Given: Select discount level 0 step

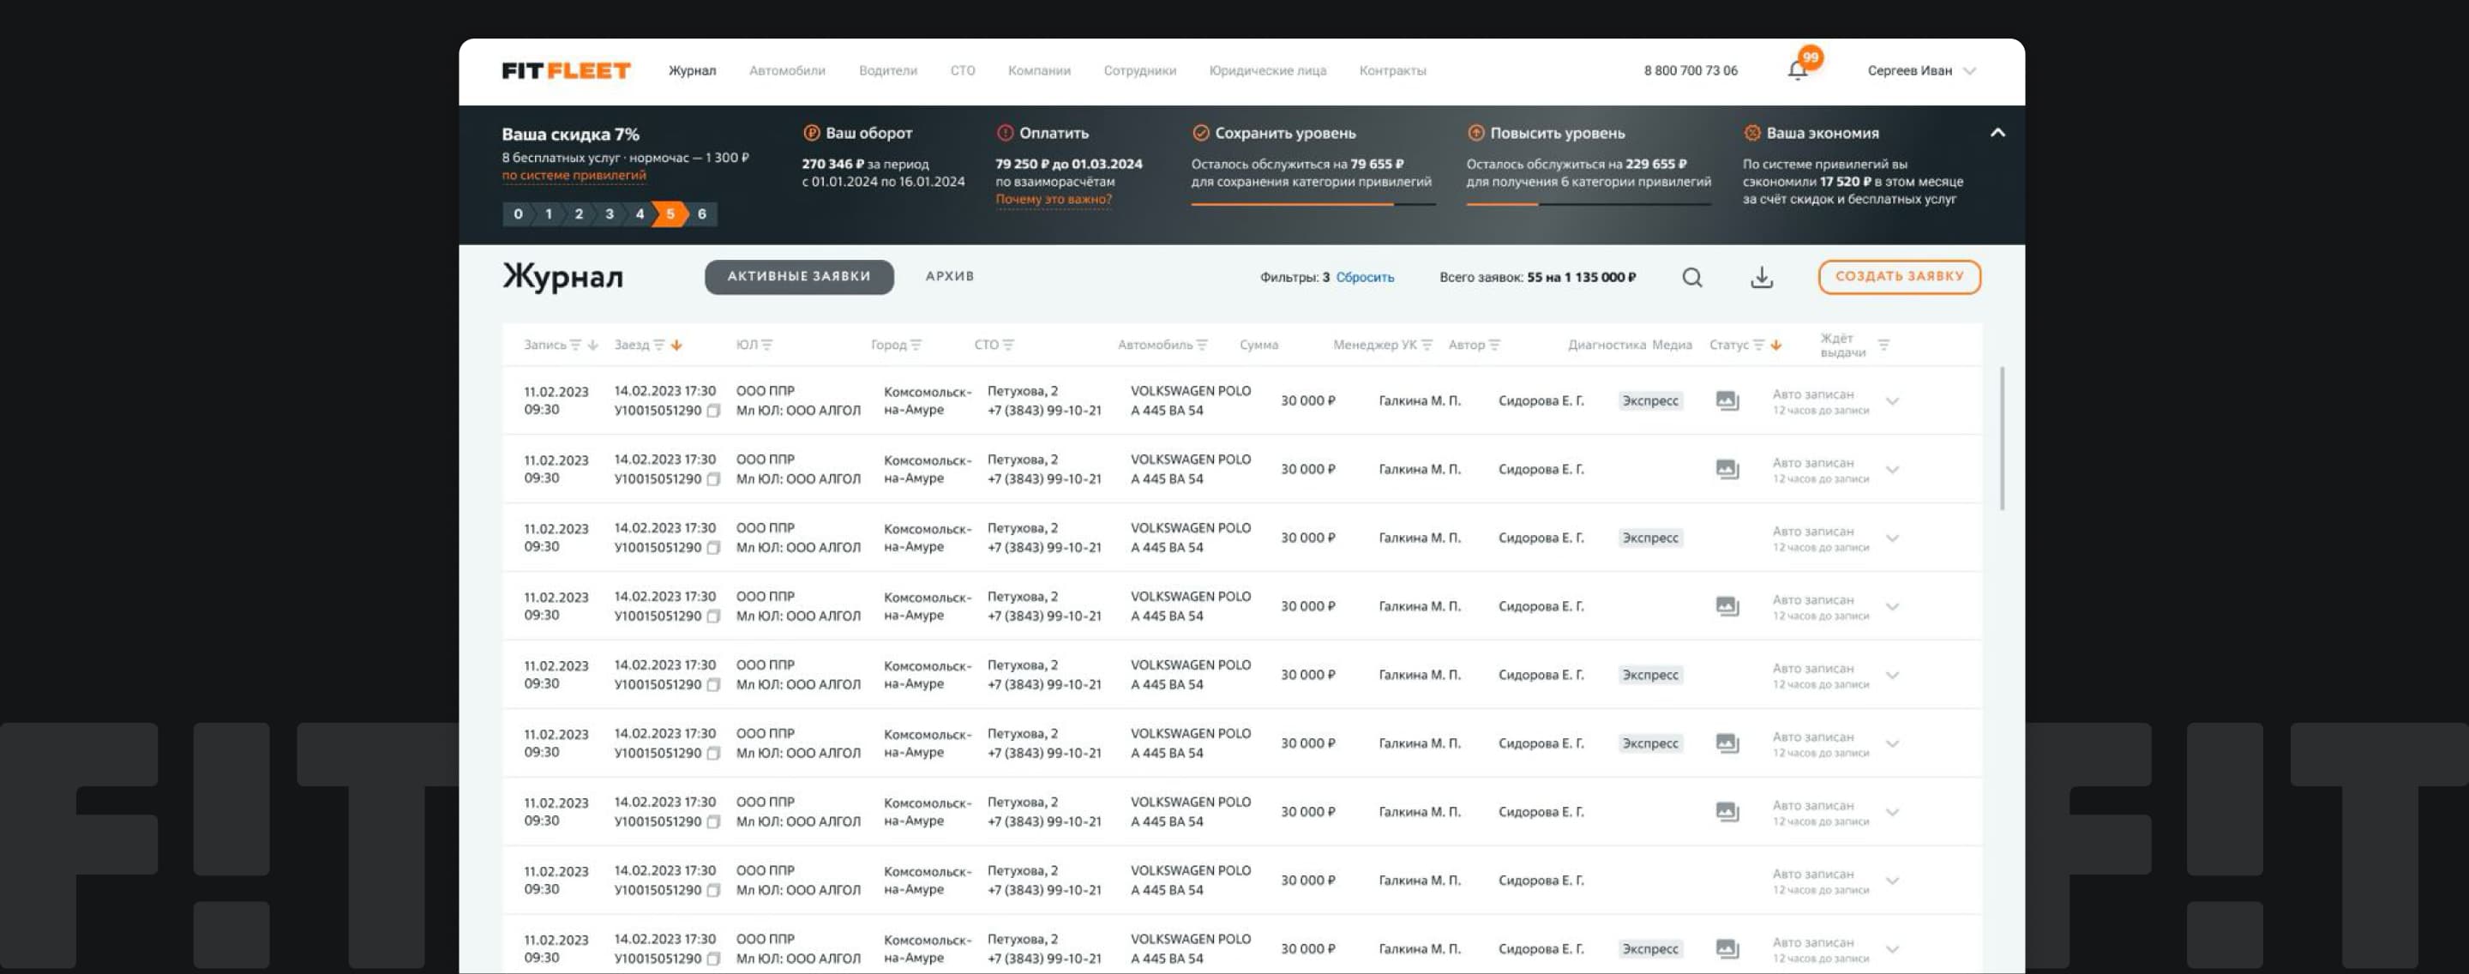Looking at the screenshot, I should click(x=518, y=213).
